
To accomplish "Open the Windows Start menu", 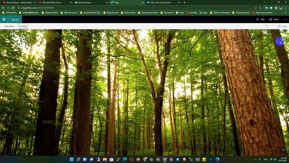I will tap(72, 159).
